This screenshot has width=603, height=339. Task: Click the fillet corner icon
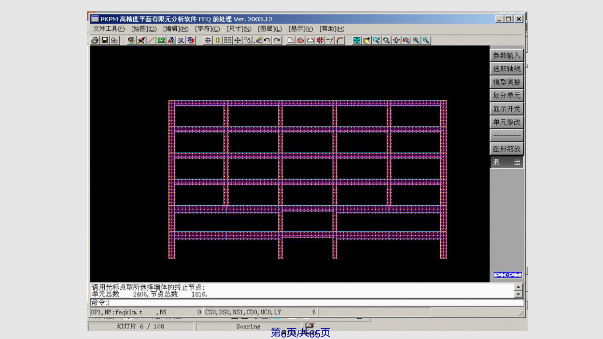(x=340, y=41)
